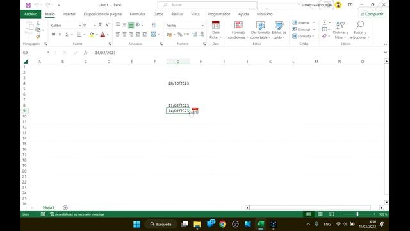The image size is (410, 231).
Task: Open the Fórmulas tab
Action: 138,14
